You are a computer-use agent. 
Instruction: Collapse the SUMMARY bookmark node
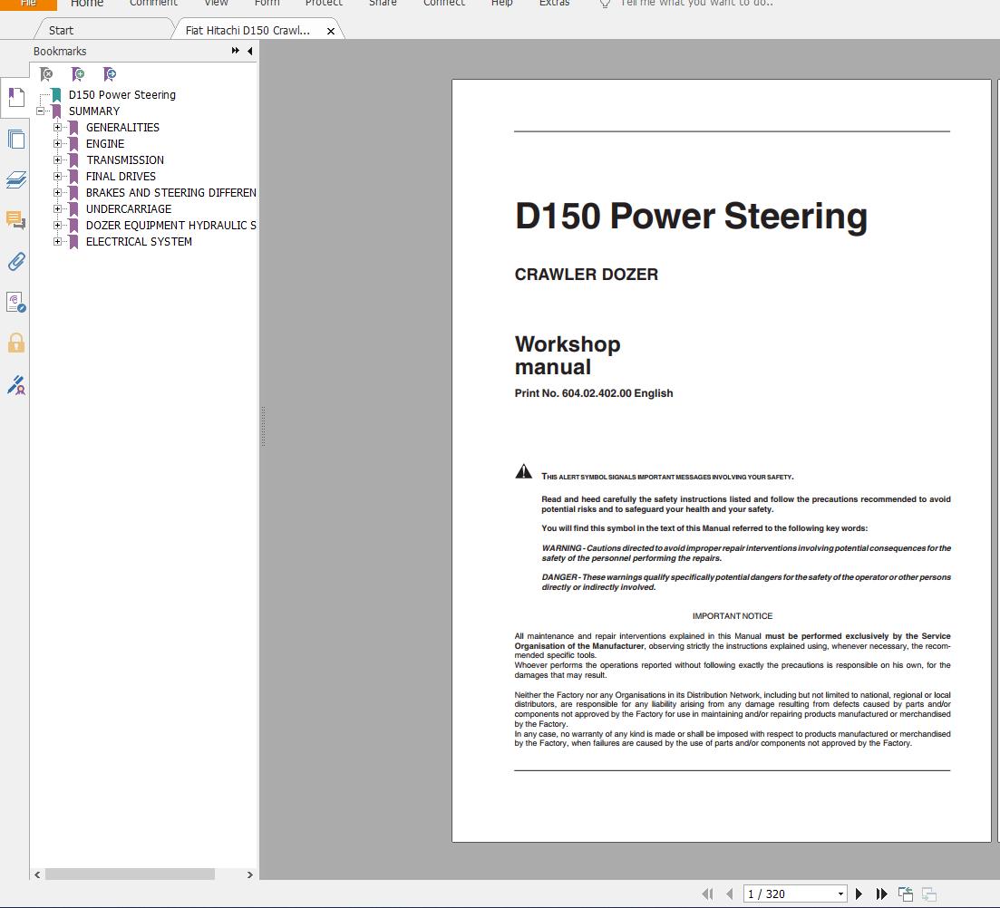pos(40,111)
